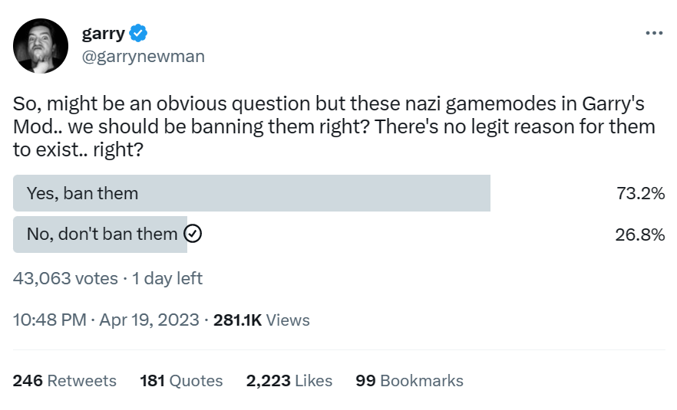Click the blue verified badge
The height and width of the screenshot is (410, 677).
[x=139, y=33]
